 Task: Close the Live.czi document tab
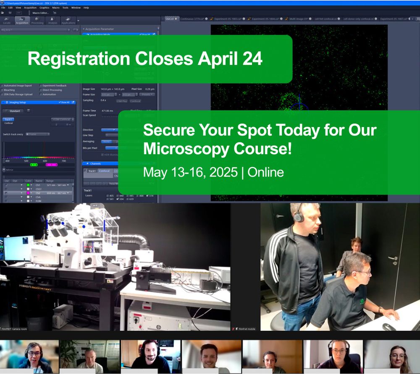click(x=176, y=19)
